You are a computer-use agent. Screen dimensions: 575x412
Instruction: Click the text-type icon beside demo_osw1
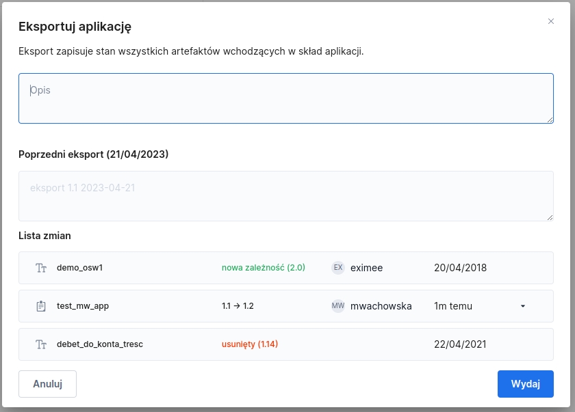coord(41,268)
